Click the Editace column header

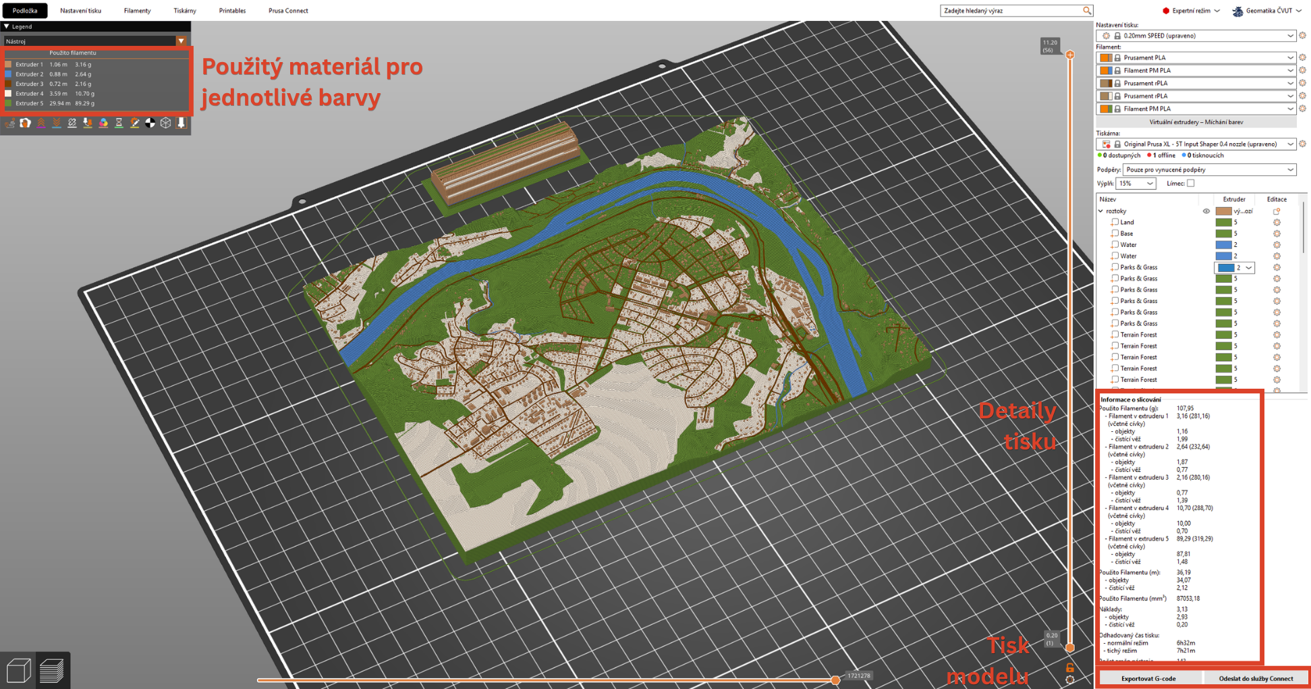coord(1277,199)
